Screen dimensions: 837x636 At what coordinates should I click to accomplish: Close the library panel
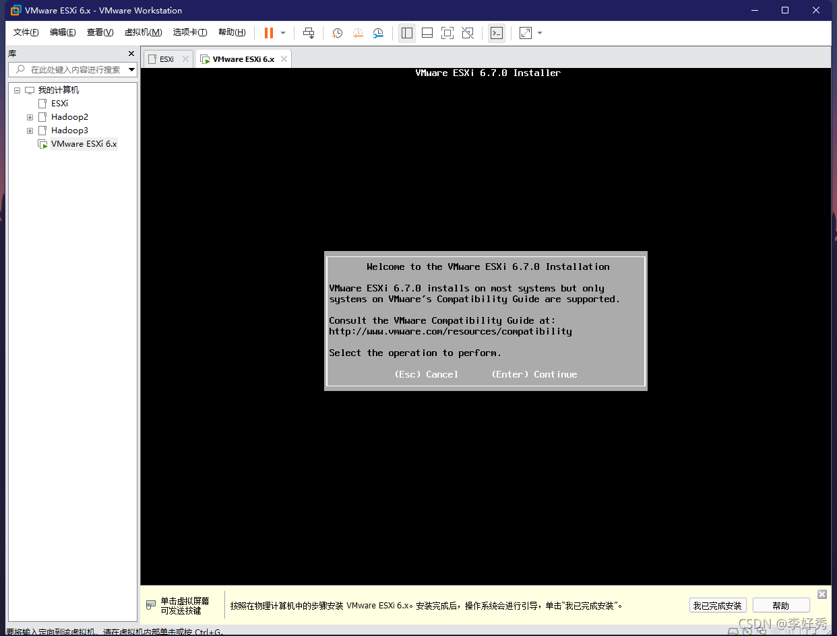coord(131,53)
